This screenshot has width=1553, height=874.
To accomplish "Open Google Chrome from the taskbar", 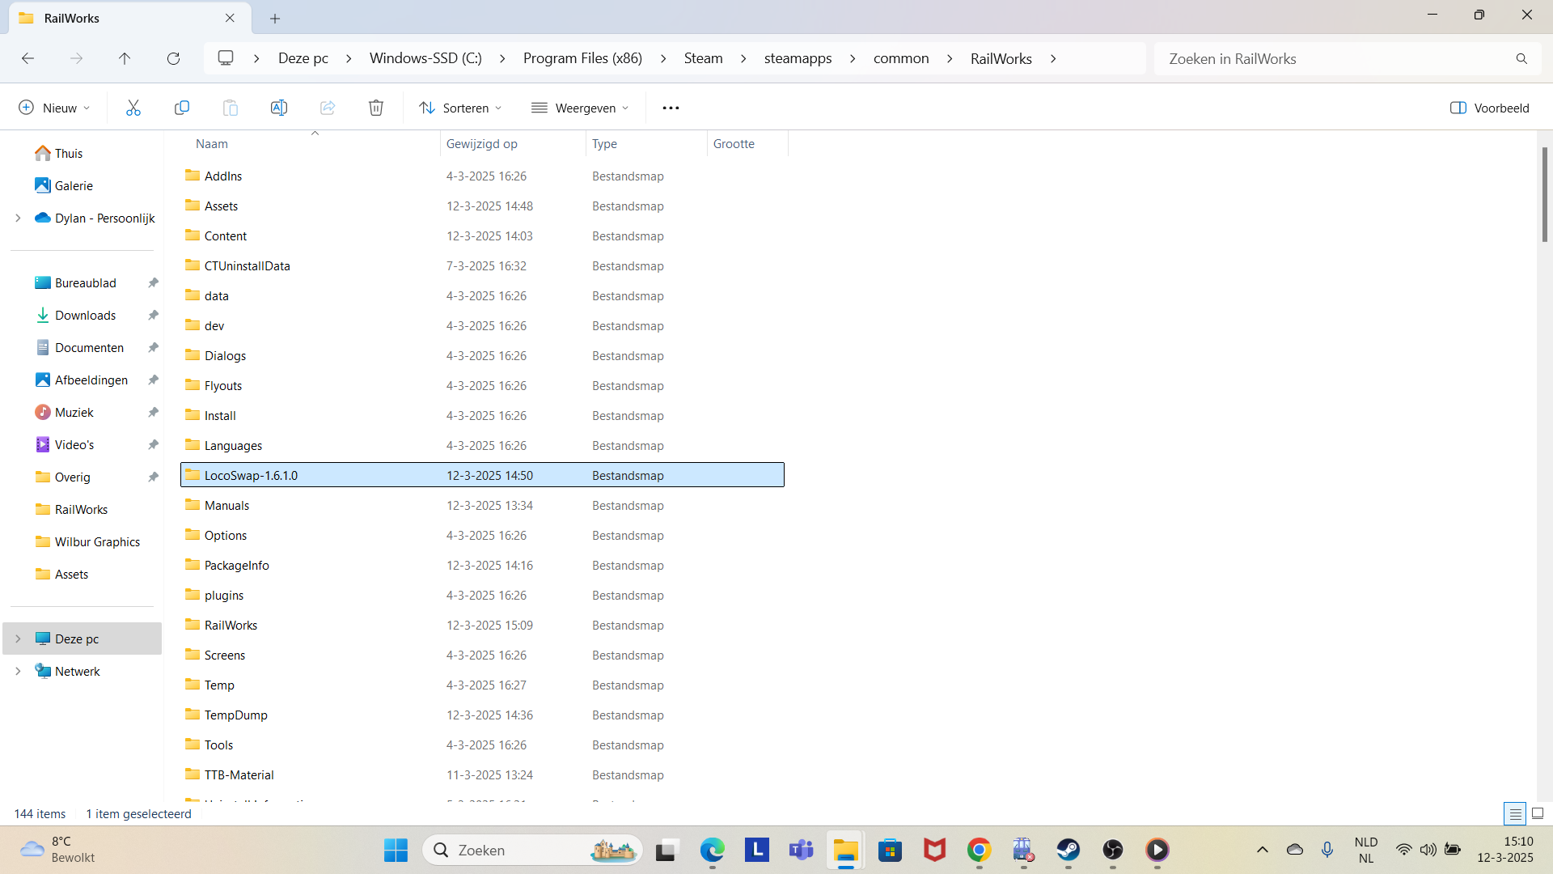I will click(x=980, y=850).
